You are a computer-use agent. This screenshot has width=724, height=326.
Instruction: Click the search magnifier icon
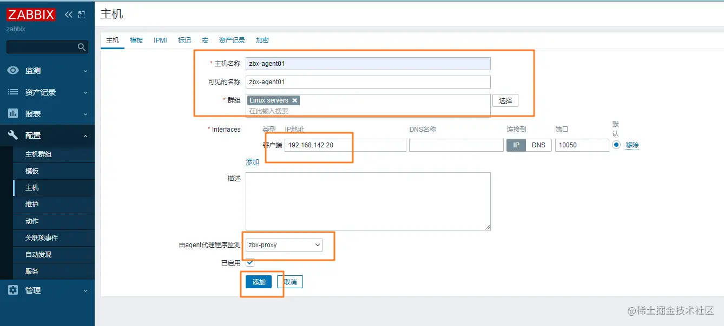click(82, 47)
